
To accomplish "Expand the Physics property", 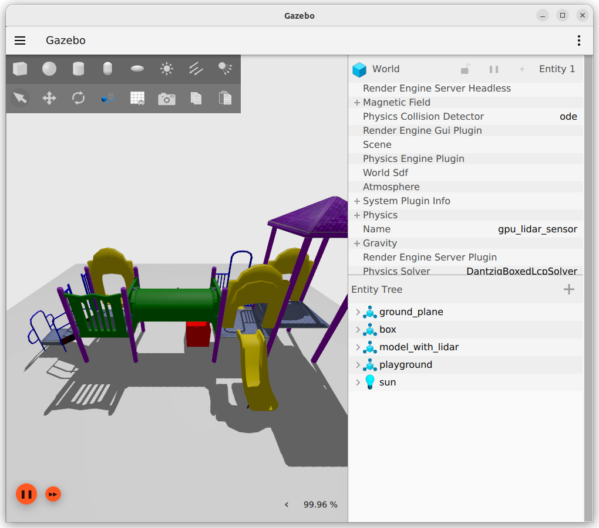I will click(x=357, y=215).
